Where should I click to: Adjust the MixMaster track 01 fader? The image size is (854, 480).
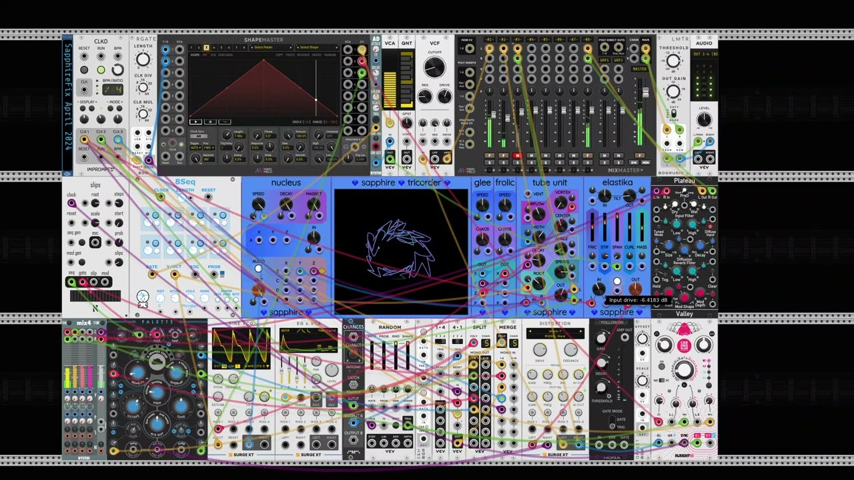click(x=494, y=115)
